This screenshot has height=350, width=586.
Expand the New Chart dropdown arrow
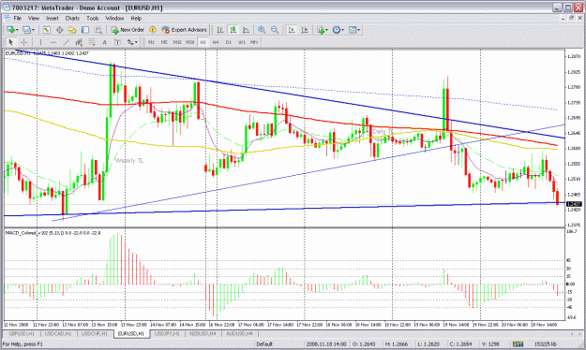pyautogui.click(x=17, y=30)
